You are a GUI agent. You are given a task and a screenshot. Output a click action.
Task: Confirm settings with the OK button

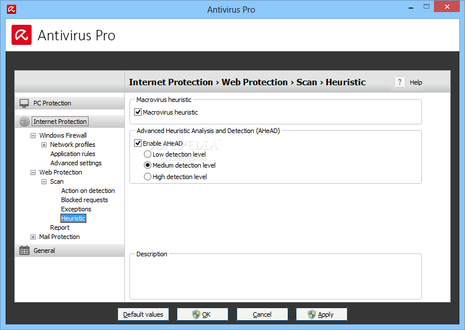tap(203, 314)
